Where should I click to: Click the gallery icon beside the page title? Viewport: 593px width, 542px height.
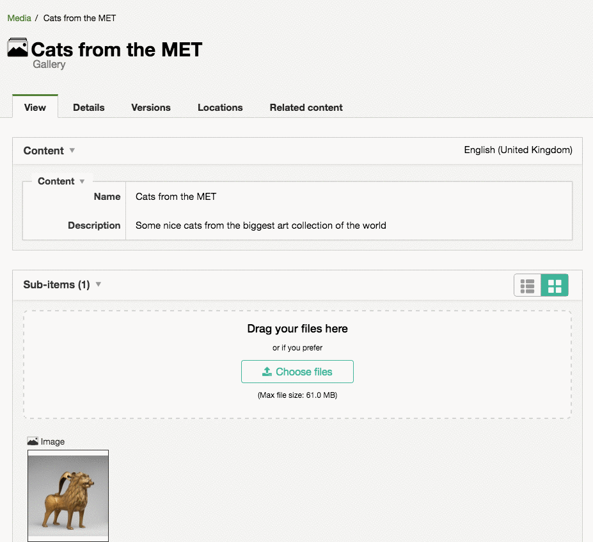pyautogui.click(x=17, y=48)
